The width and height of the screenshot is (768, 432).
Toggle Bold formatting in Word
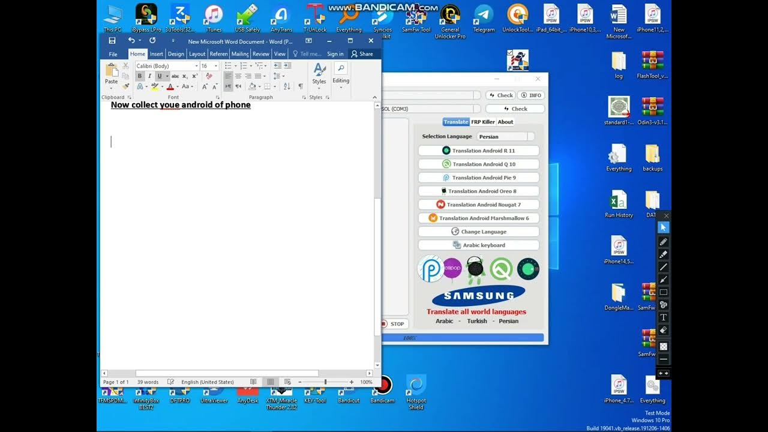pos(140,76)
